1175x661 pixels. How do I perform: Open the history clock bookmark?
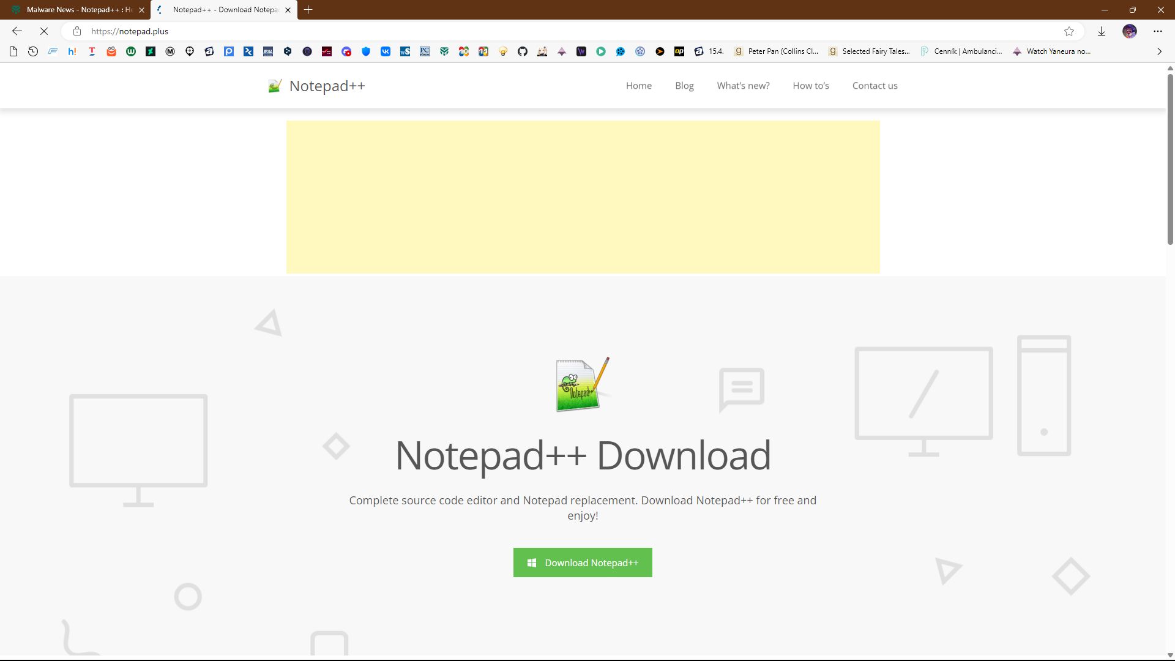pos(33,51)
